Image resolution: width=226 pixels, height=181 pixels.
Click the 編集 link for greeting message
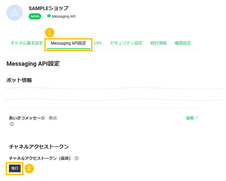tap(190, 118)
